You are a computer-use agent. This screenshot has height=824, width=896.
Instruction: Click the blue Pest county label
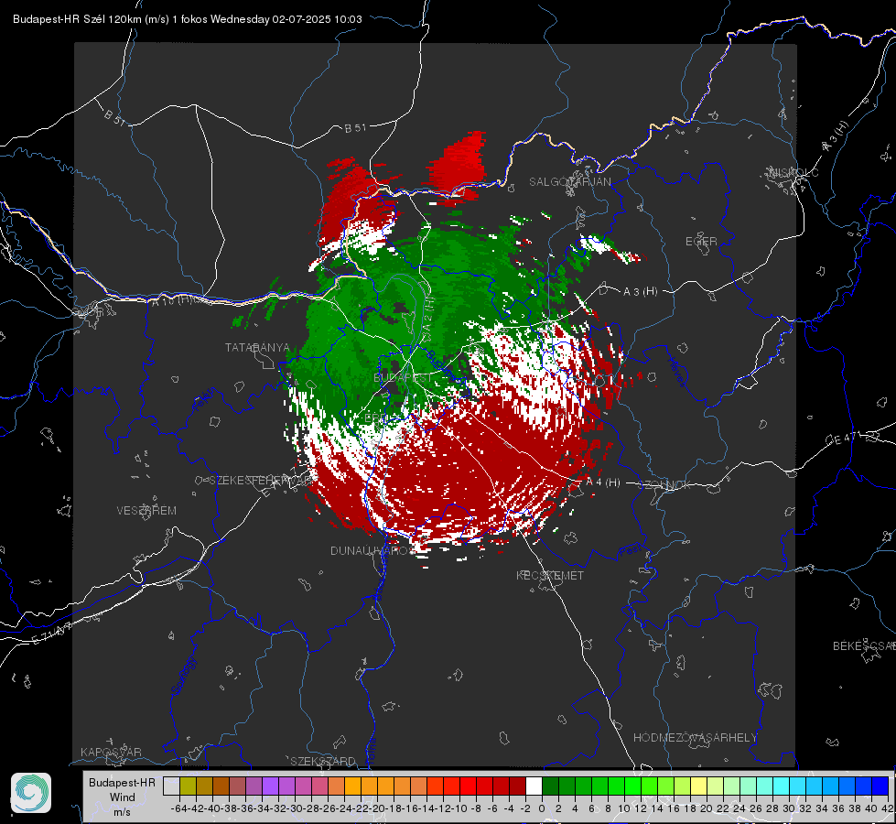click(629, 551)
